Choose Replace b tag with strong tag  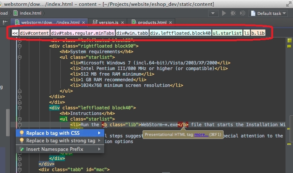(x=60, y=141)
